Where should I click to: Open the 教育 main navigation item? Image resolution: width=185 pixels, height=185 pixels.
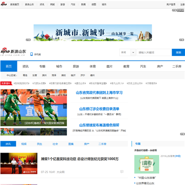(126, 66)
